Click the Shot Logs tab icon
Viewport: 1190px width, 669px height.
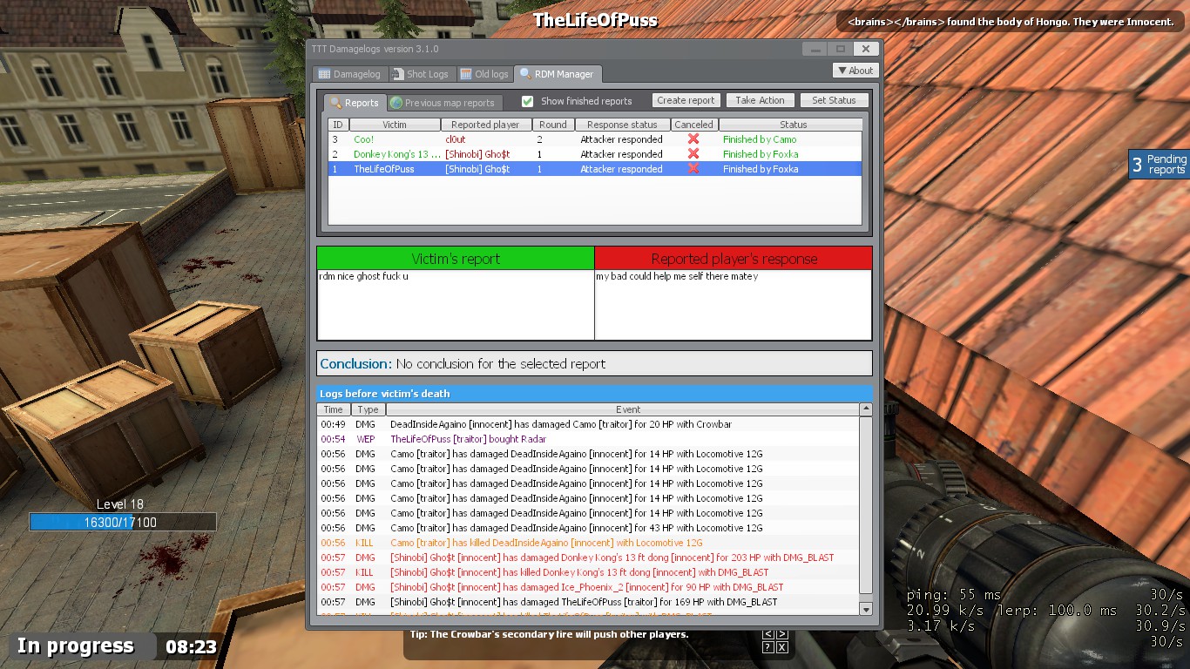point(398,74)
